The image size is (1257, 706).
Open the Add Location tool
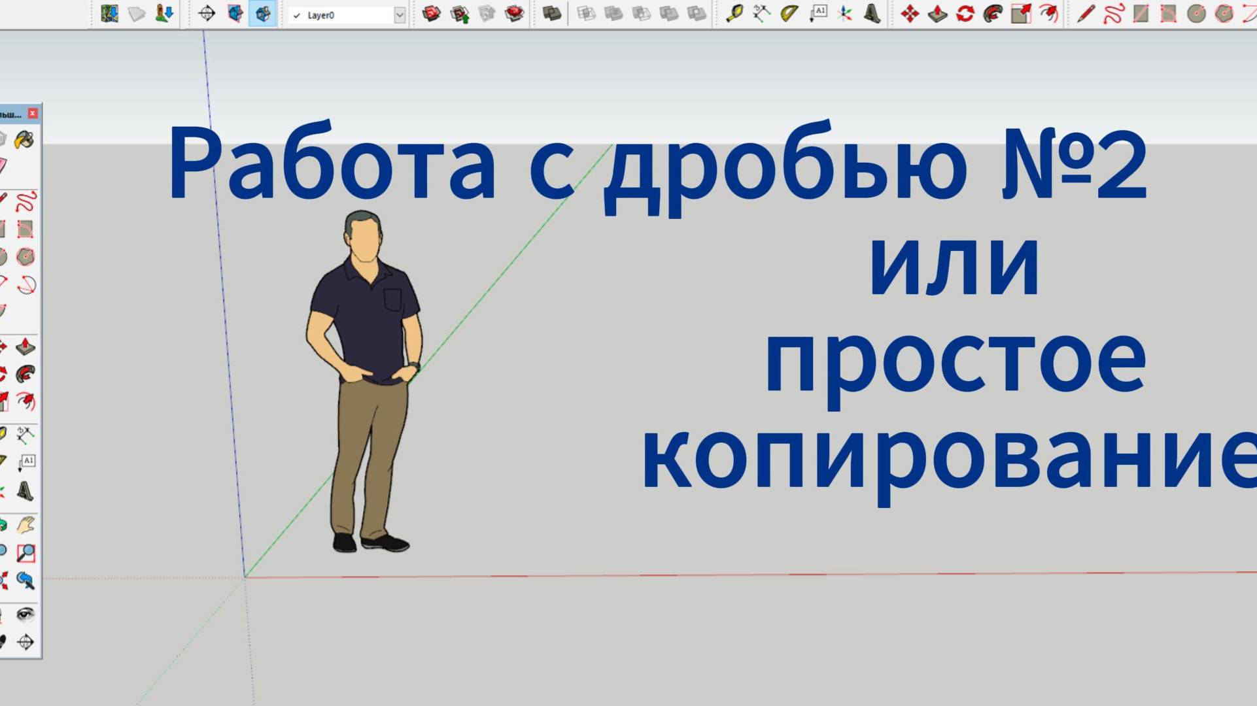pyautogui.click(x=109, y=14)
